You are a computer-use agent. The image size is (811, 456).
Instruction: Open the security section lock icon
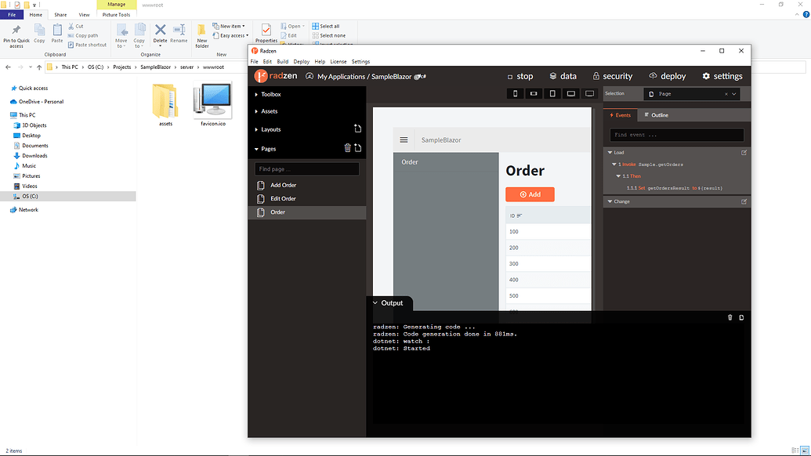(596, 76)
